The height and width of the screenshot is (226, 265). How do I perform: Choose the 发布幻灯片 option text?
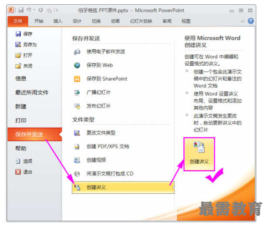tap(98, 106)
